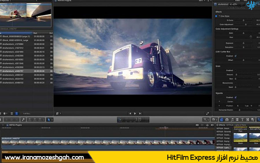Image resolution: width=260 pixels, height=163 pixels.
Task: Collapse the Cine Style disclosure triangle
Action: pyautogui.click(x=219, y=16)
